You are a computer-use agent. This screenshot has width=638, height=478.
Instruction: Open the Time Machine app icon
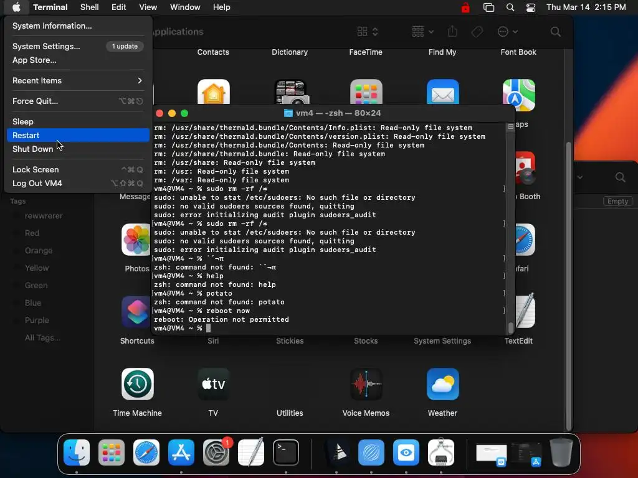138,383
